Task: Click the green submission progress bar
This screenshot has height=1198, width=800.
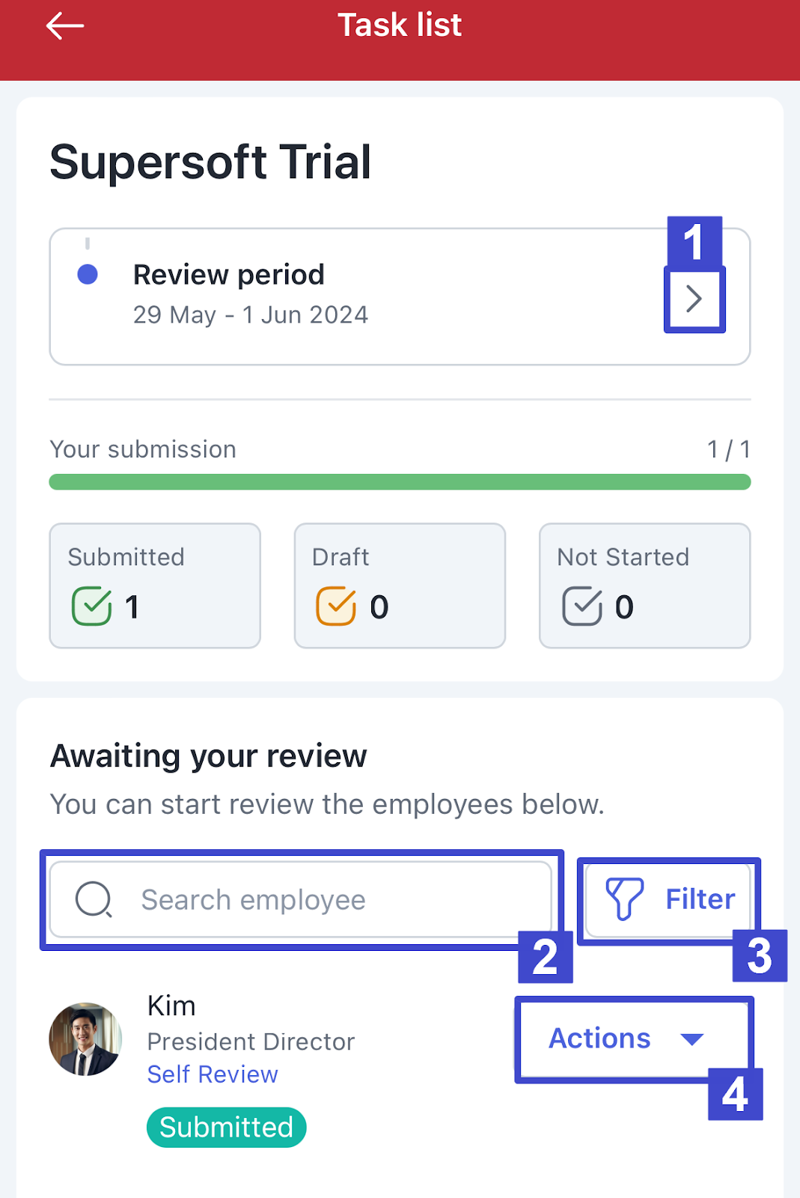Action: click(400, 481)
